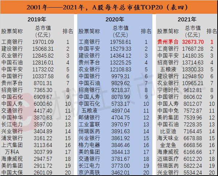The height and width of the screenshot is (176, 218).
Task: Select the '海天味业' cell
Action: tap(168, 138)
